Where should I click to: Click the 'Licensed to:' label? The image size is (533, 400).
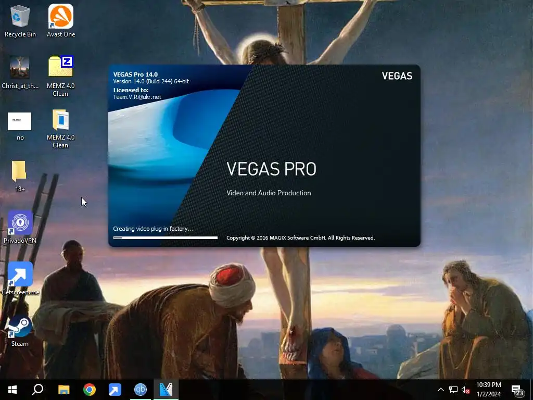[131, 90]
